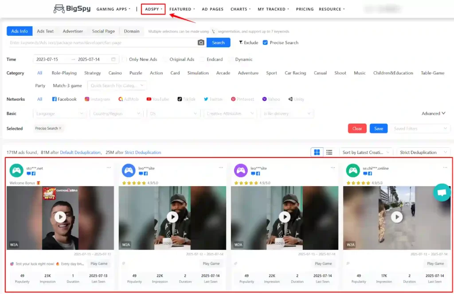This screenshot has height=294, width=454.
Task: Click the BigSpy logo
Action: [x=71, y=9]
